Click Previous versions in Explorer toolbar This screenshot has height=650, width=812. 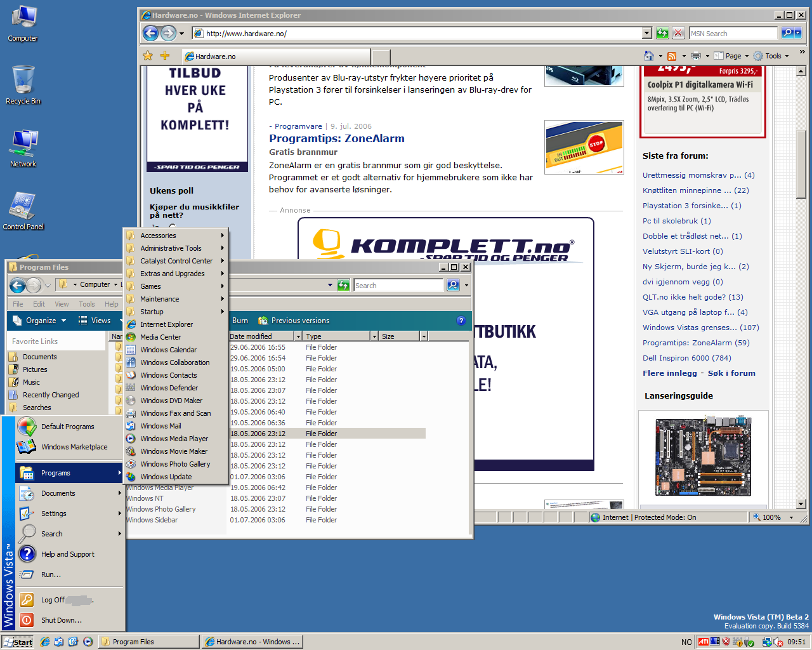coord(294,321)
